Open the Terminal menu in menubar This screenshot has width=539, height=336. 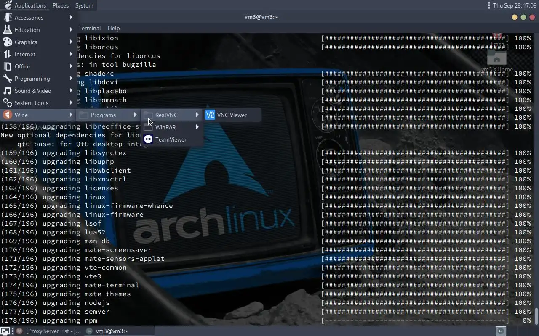pos(89,28)
